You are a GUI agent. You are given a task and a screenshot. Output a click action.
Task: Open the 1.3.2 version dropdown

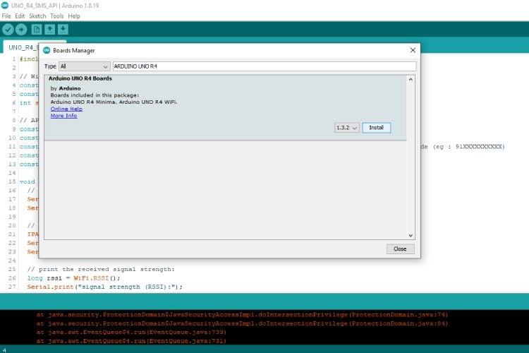click(x=346, y=128)
